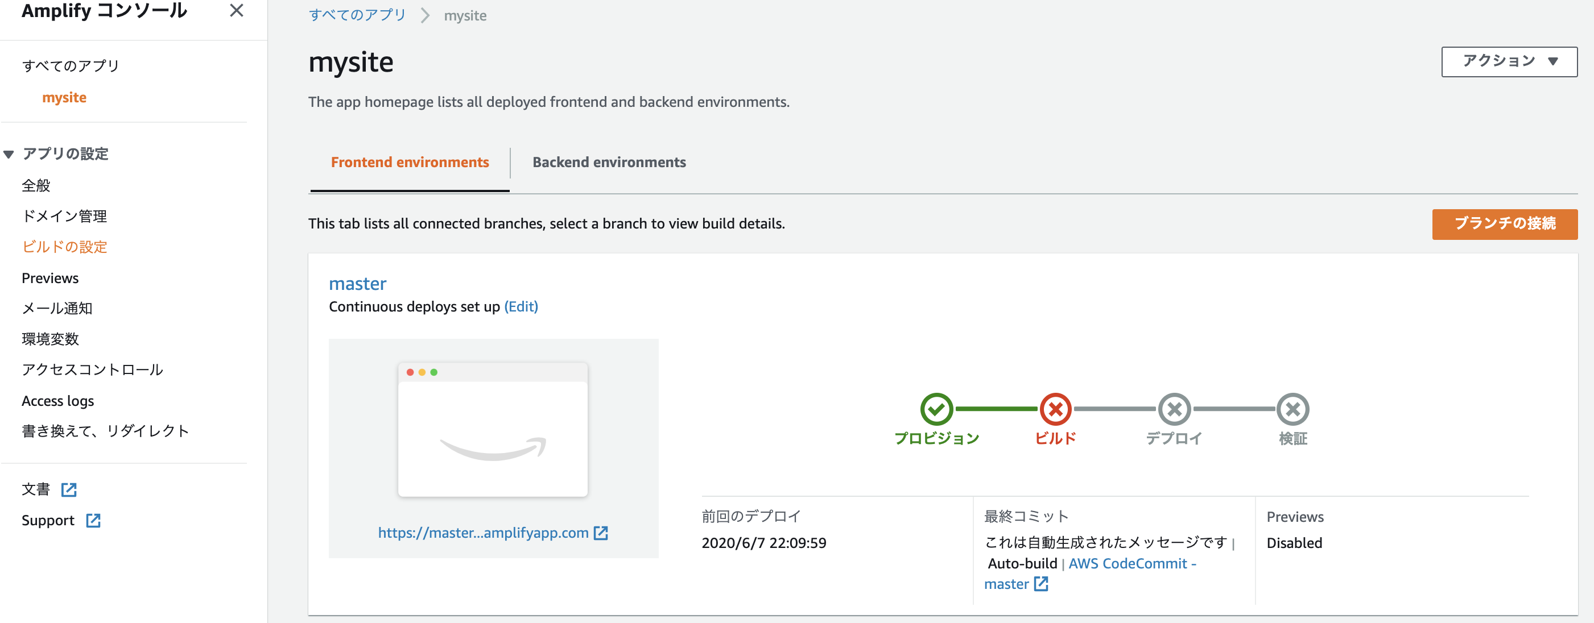Open https://master...amplifyapp.com link
Screen dimensions: 1594x623
point(482,533)
